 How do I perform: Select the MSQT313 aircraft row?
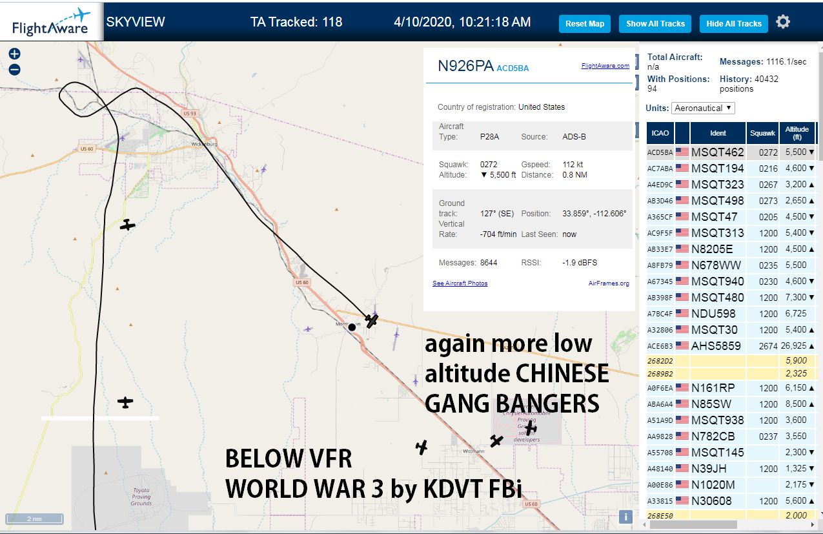732,233
